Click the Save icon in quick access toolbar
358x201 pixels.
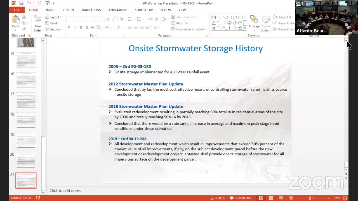(x=21, y=3)
